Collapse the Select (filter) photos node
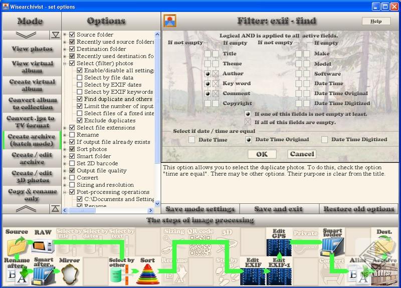Image resolution: width=401 pixels, height=288 pixels. point(65,63)
